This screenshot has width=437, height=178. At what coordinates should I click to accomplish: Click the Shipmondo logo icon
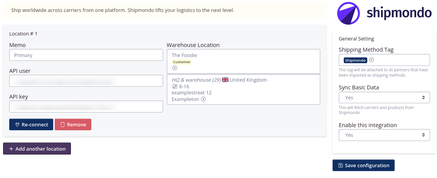click(x=348, y=13)
